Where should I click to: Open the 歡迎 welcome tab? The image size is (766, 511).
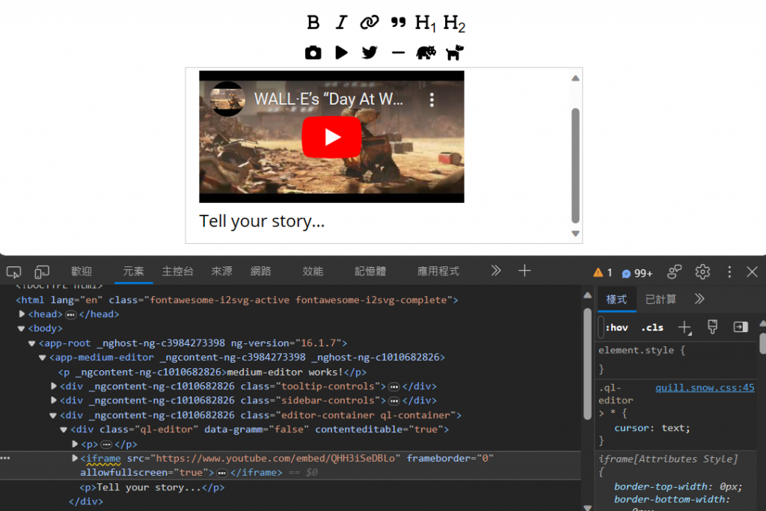81,271
